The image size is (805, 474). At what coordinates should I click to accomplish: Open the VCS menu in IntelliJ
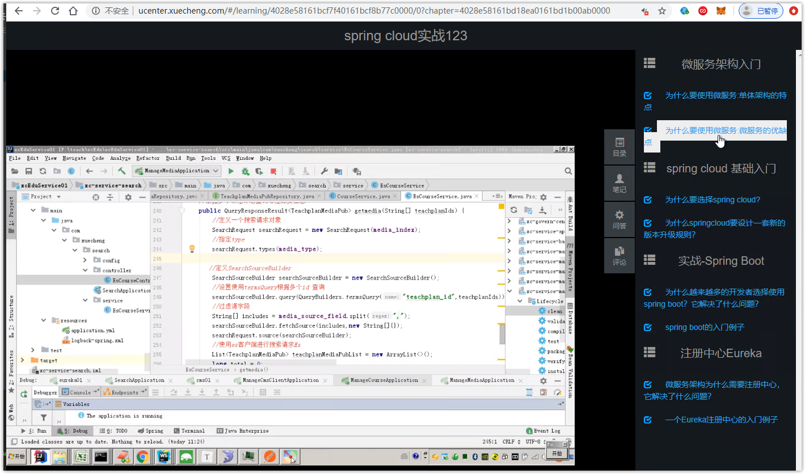226,158
